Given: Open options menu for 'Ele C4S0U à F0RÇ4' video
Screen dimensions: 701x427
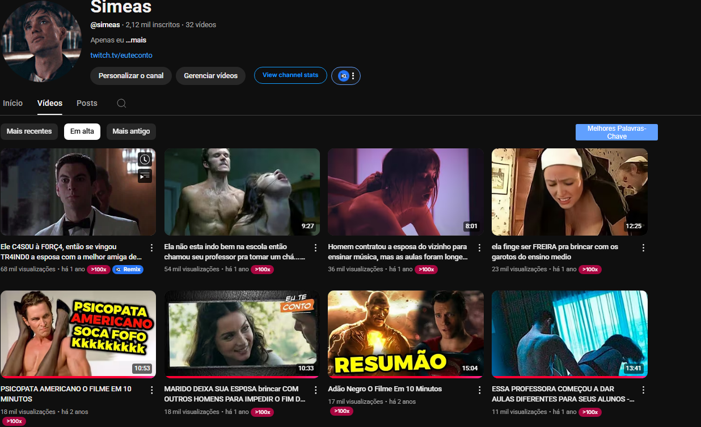Looking at the screenshot, I should [x=151, y=247].
